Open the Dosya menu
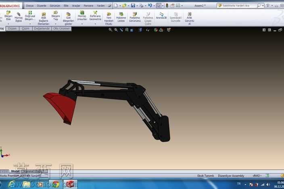This screenshot has height=189, width=284. (x=30, y=6)
